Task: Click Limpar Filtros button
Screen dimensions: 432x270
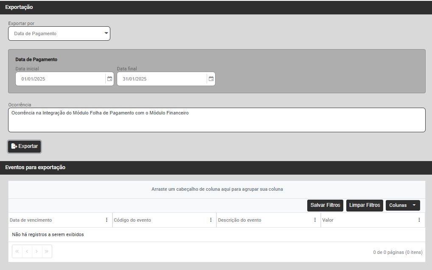Action: pyautogui.click(x=365, y=205)
